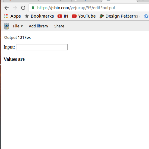Open the Apps grid icon in bookmarks bar

(x=6, y=16)
